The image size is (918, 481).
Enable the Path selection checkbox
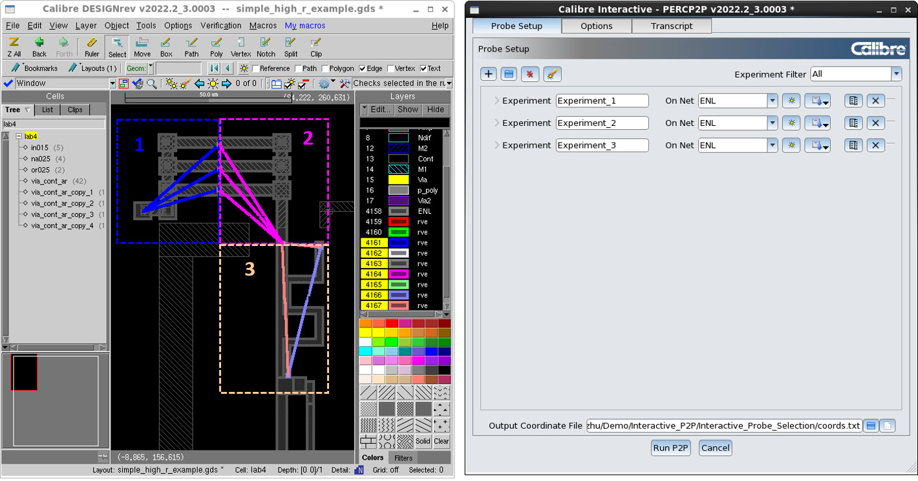coord(297,68)
